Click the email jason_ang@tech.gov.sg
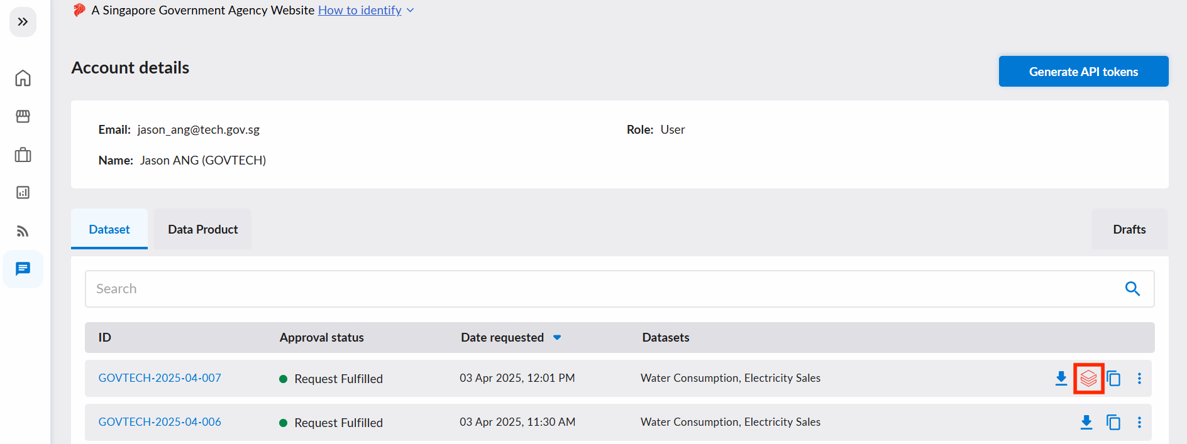The image size is (1187, 444). click(x=199, y=129)
